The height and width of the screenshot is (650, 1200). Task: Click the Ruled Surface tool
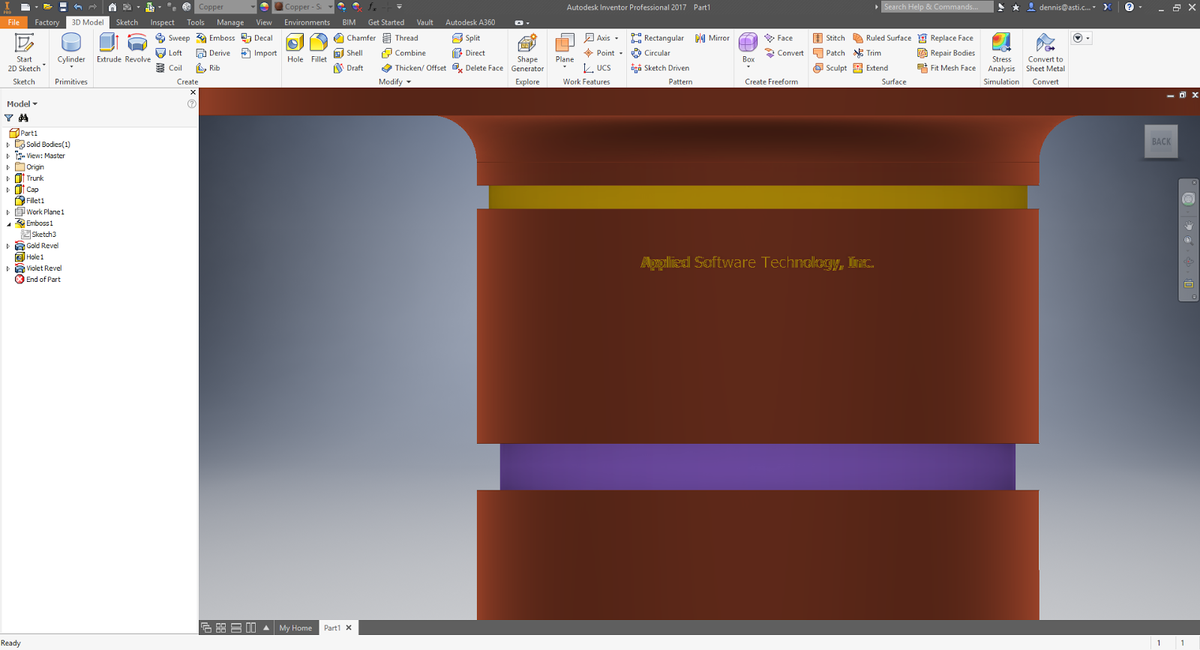(x=882, y=38)
